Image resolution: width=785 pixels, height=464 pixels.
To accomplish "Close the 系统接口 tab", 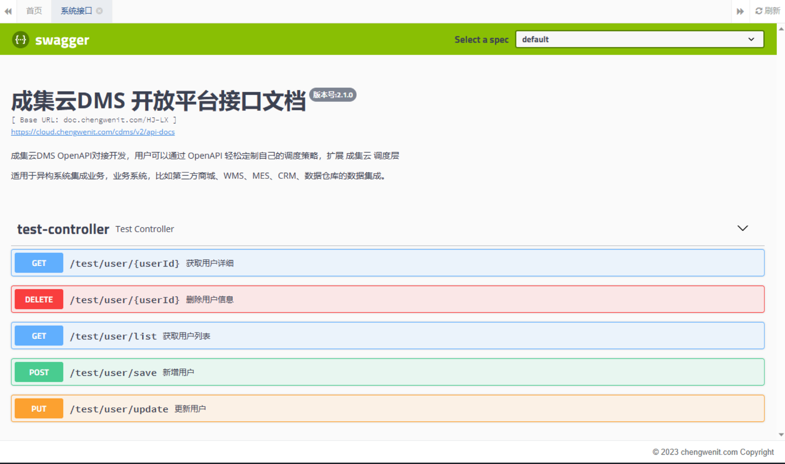I will coord(100,11).
